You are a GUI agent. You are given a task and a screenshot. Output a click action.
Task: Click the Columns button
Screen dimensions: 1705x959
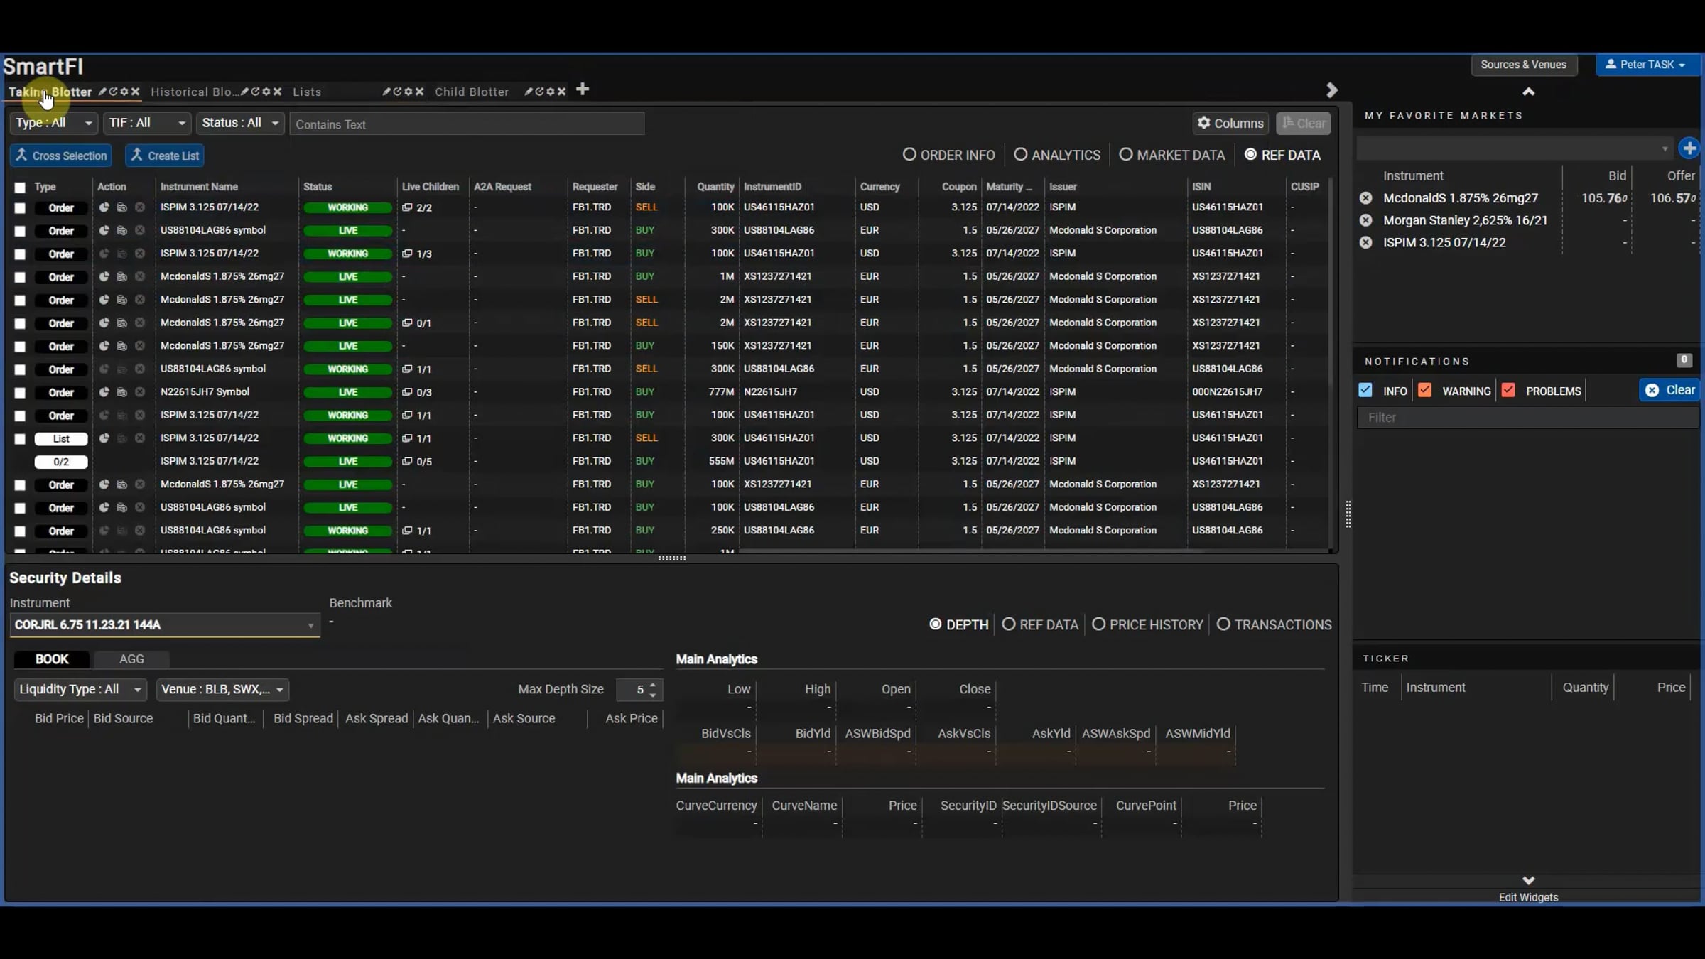[x=1230, y=124]
